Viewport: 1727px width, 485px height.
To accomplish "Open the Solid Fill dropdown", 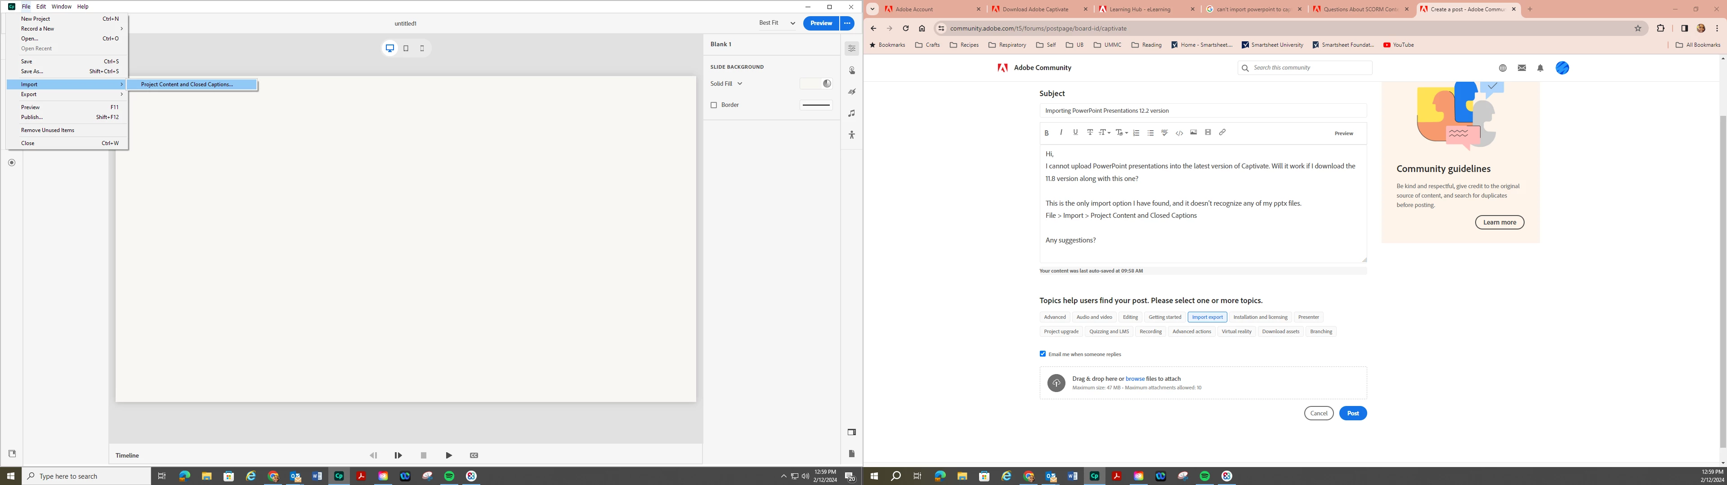I will [x=727, y=84].
